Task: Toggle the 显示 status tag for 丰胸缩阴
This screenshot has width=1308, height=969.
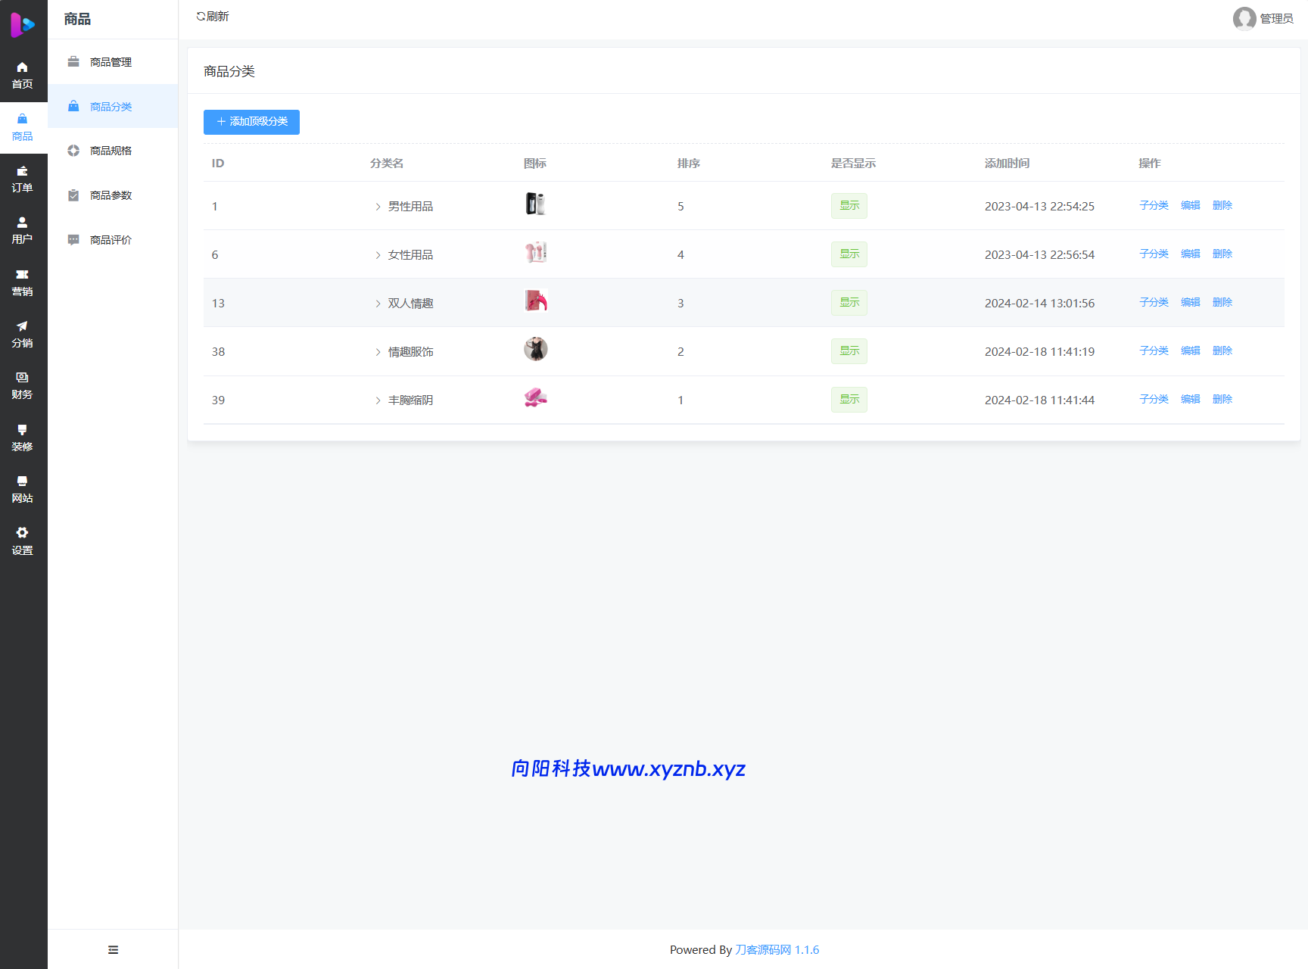Action: 849,400
